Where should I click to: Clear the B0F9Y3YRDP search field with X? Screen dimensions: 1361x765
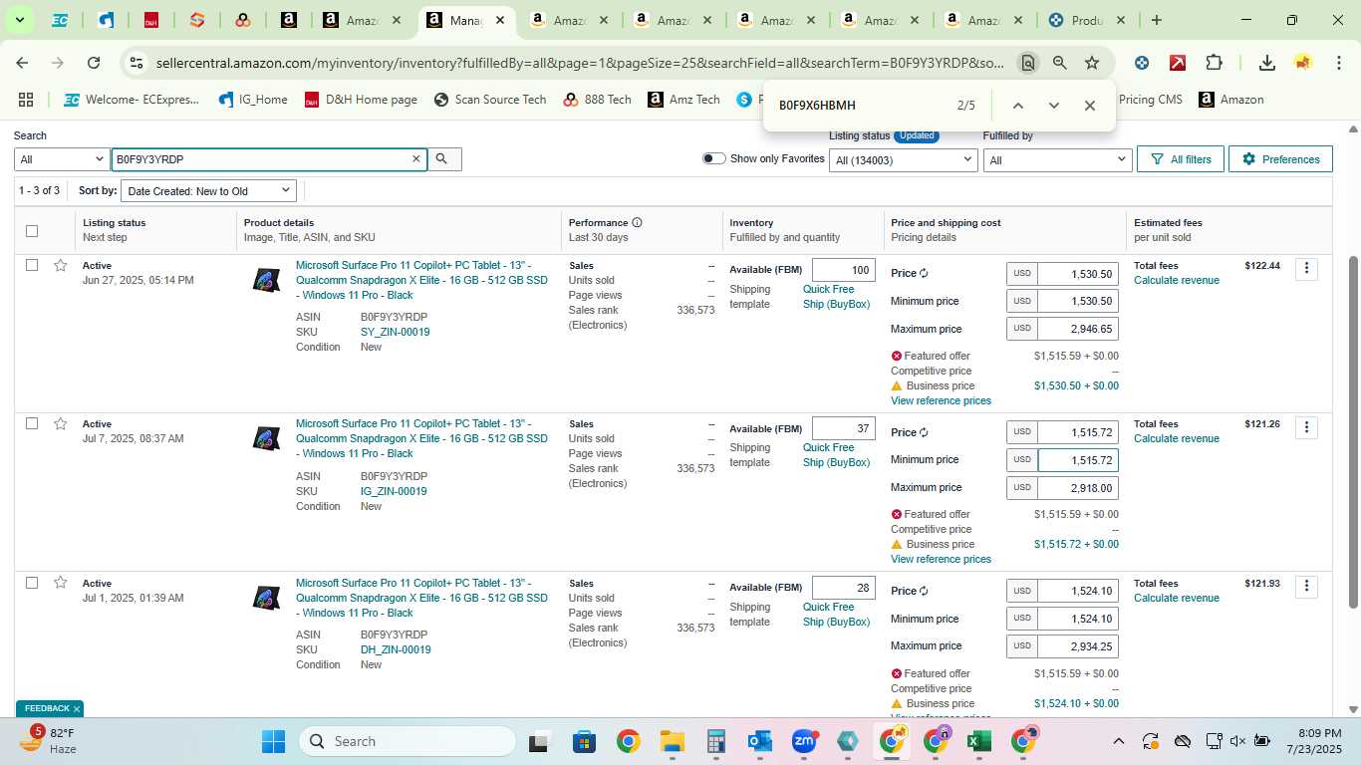click(x=416, y=159)
